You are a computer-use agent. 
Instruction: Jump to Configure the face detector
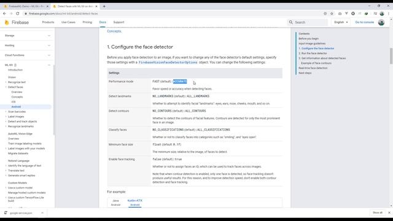point(316,48)
